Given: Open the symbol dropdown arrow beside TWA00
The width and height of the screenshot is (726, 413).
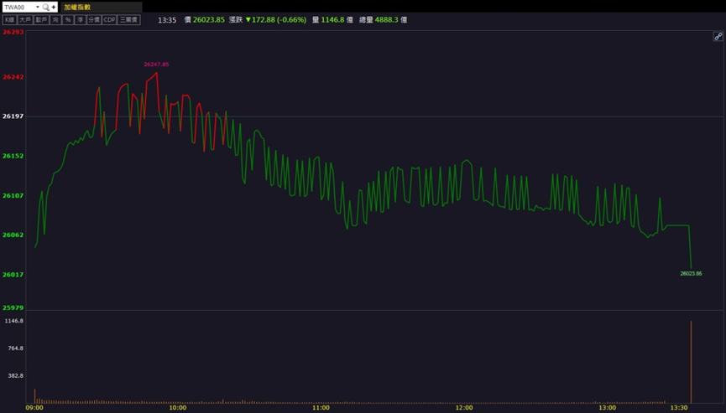Looking at the screenshot, I should click(38, 7).
